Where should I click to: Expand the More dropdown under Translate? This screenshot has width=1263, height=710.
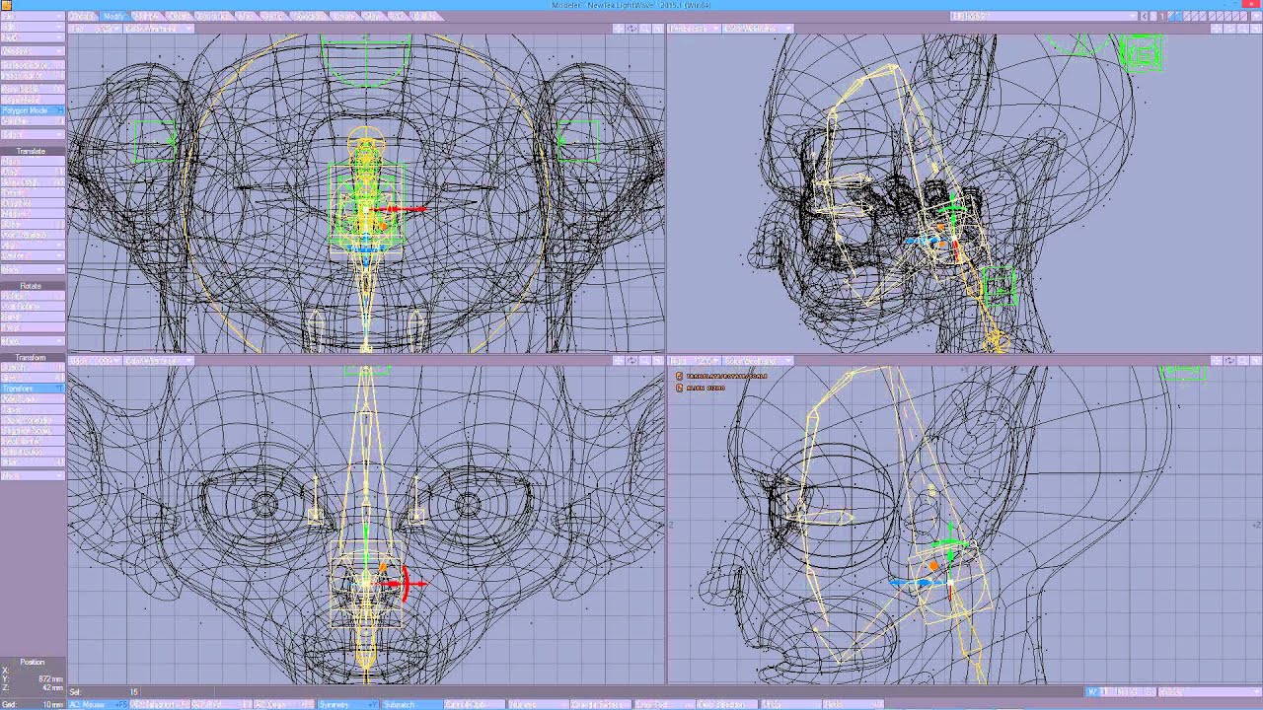coord(34,269)
